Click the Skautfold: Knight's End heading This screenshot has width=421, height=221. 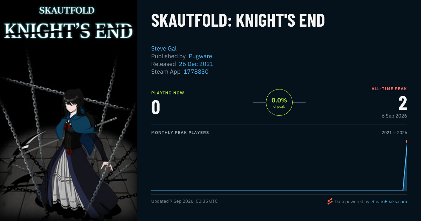click(238, 21)
